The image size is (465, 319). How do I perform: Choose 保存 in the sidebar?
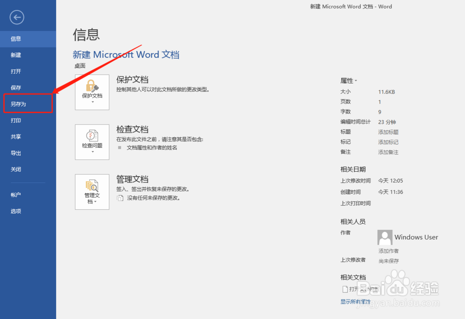[x=28, y=88]
